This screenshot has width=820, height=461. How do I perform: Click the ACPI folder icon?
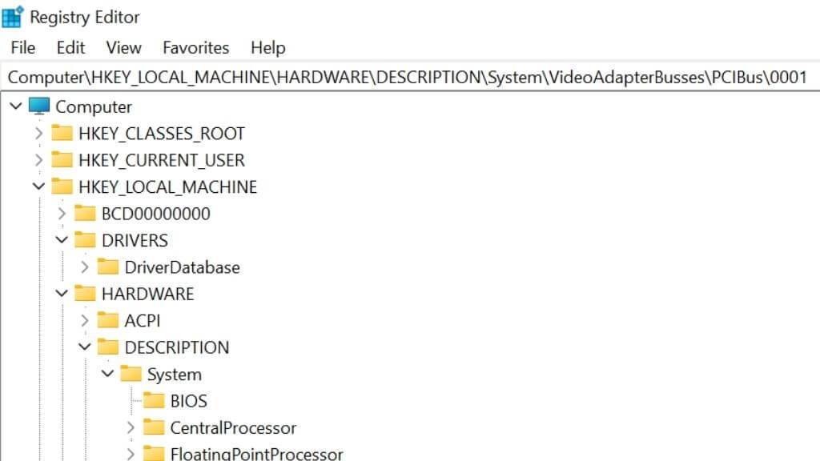[x=108, y=320]
